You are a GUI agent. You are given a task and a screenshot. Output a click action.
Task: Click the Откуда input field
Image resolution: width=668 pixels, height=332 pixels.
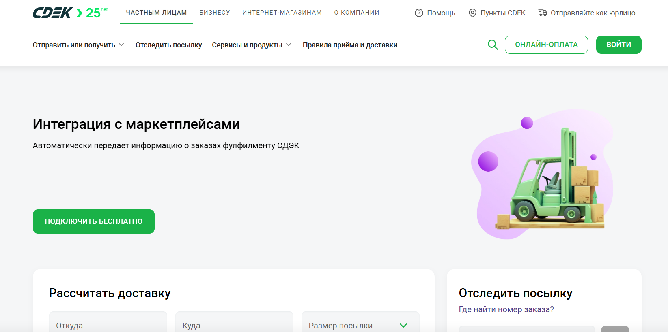coord(108,325)
